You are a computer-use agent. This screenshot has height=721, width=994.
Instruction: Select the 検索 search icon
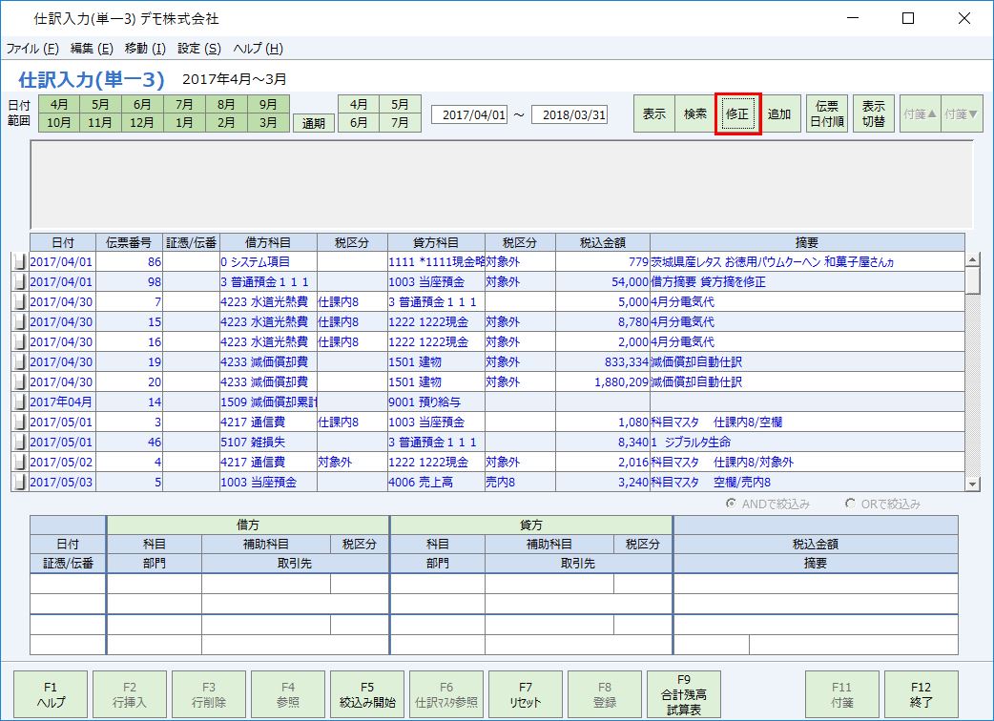[694, 114]
